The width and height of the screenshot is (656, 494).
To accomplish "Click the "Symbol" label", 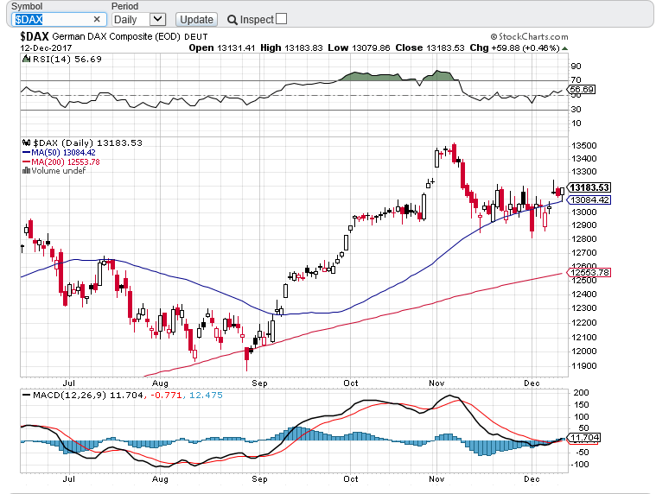I will (27, 6).
